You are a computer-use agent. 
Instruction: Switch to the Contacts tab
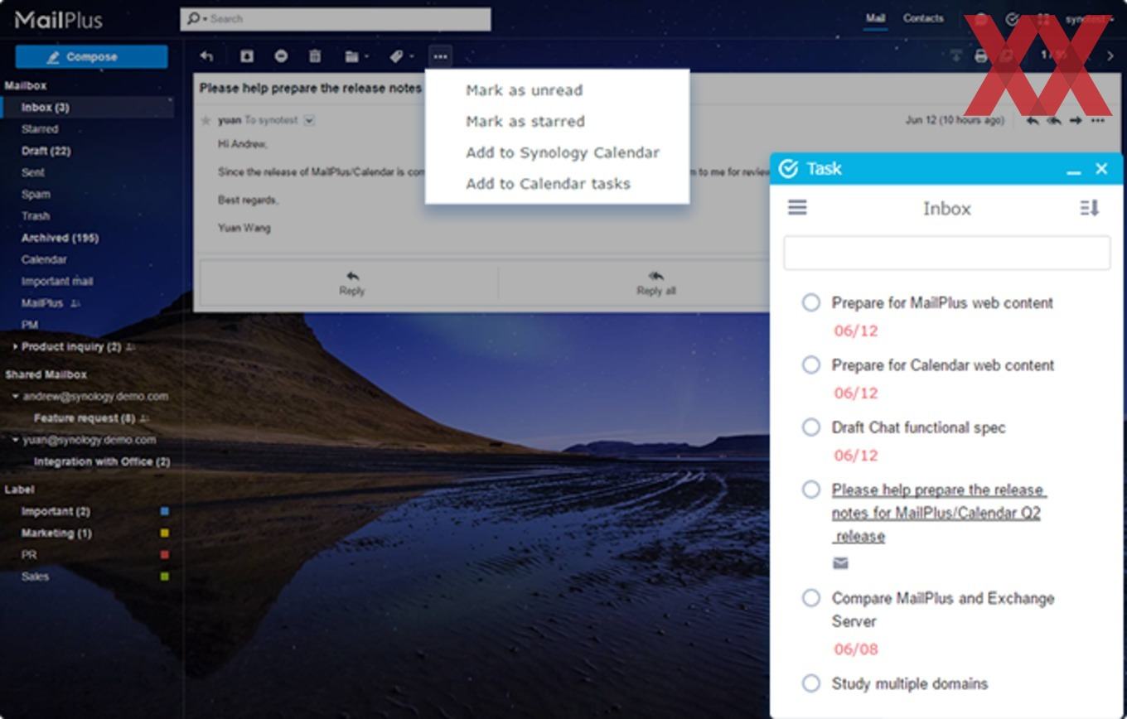click(x=923, y=18)
